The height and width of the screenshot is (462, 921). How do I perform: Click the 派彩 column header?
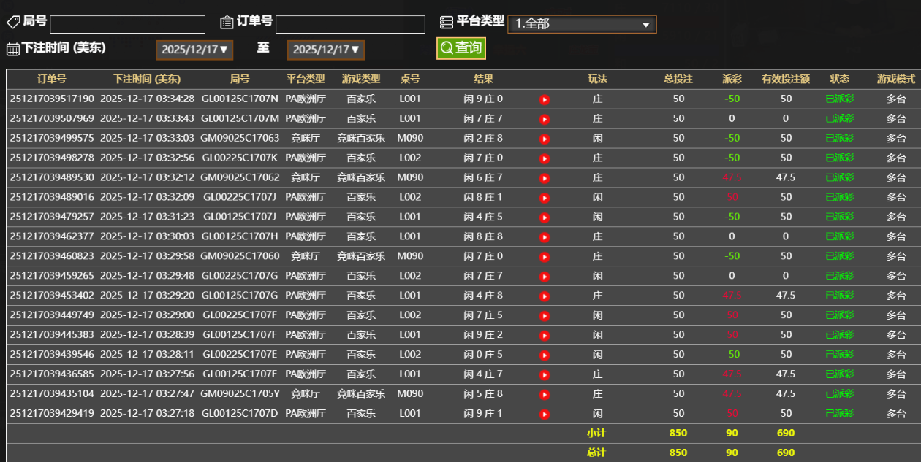click(732, 80)
